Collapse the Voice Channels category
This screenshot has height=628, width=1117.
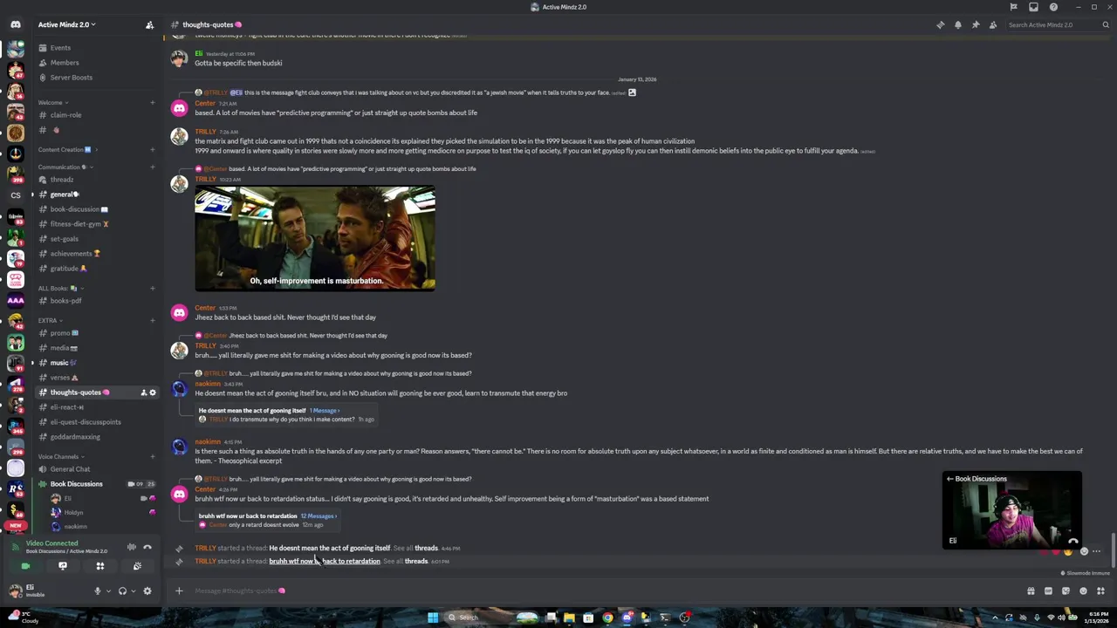[61, 457]
